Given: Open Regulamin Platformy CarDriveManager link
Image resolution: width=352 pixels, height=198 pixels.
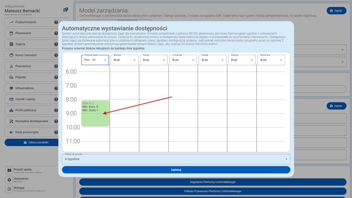Looking at the screenshot, I should (213, 182).
